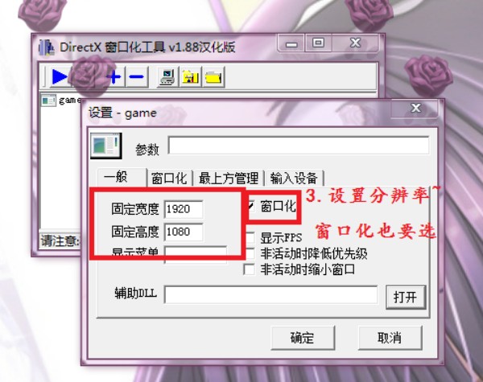Click the 确定 button

303,338
